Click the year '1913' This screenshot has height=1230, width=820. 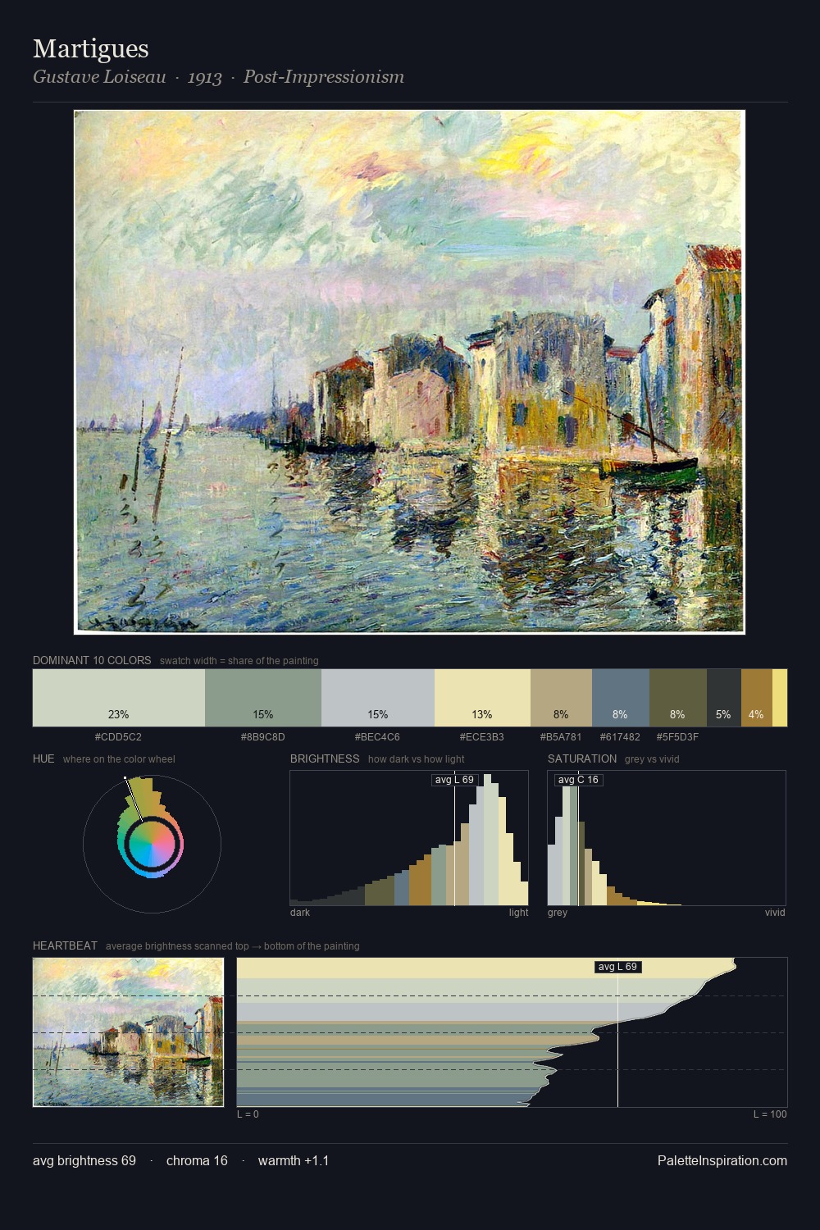[205, 77]
